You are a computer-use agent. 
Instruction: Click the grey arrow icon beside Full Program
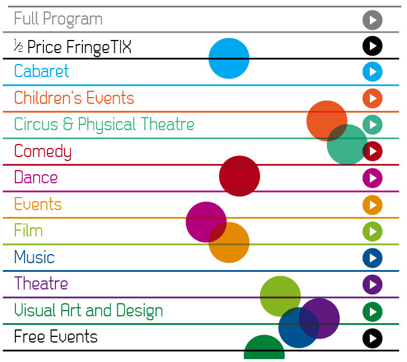372,20
